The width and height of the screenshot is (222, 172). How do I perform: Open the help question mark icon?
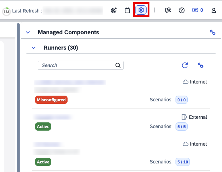182,10
